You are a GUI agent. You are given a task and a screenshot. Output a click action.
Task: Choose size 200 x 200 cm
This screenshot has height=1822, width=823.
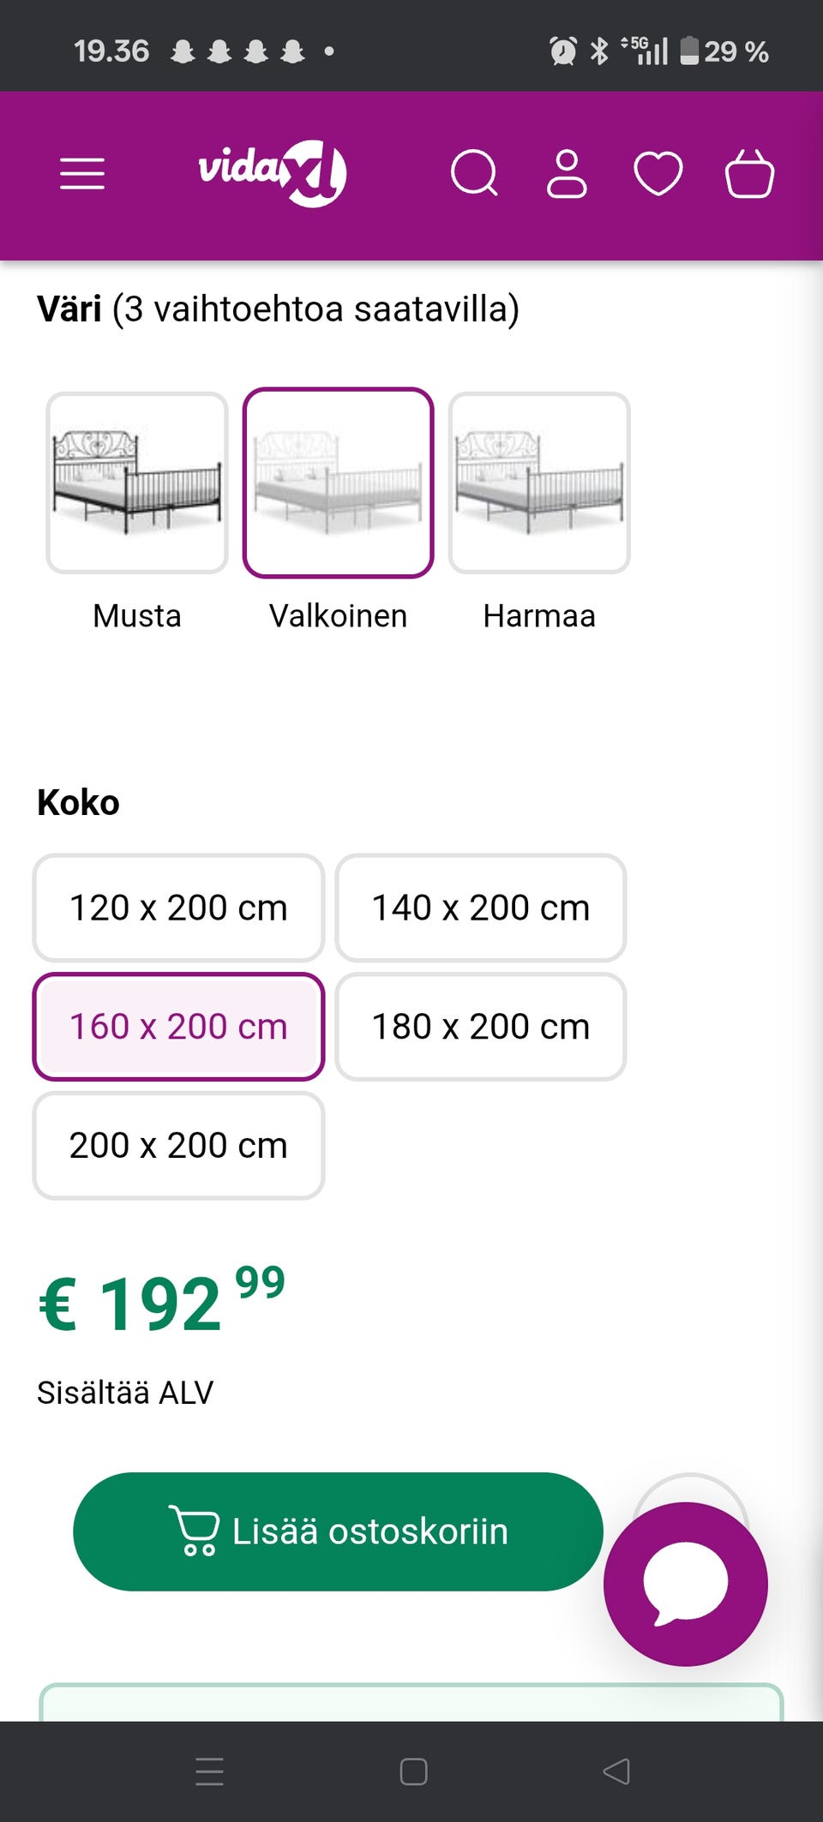pyautogui.click(x=178, y=1146)
